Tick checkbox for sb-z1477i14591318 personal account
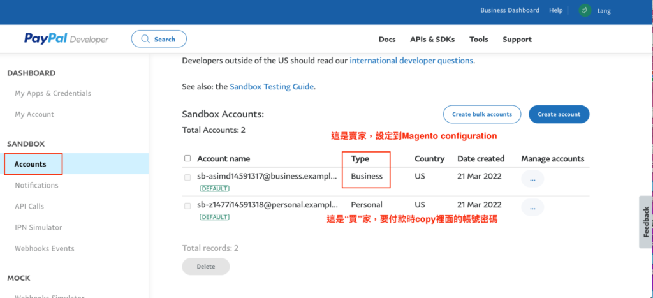Image resolution: width=653 pixels, height=298 pixels. [x=187, y=206]
